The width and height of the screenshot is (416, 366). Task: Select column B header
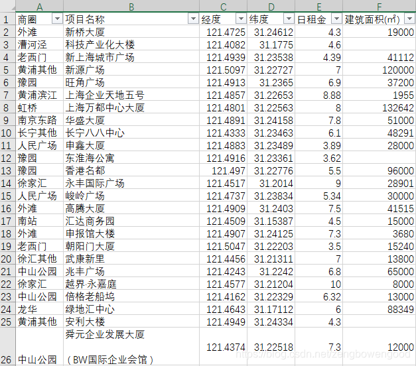[131, 6]
